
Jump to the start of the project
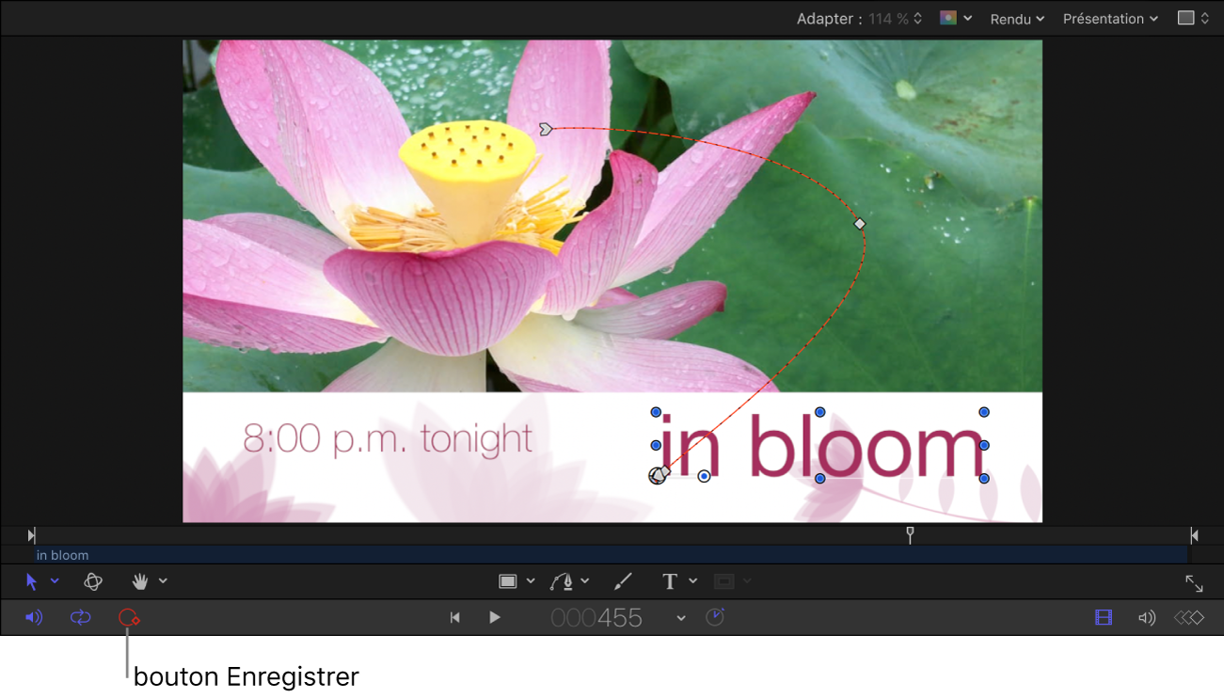[455, 618]
